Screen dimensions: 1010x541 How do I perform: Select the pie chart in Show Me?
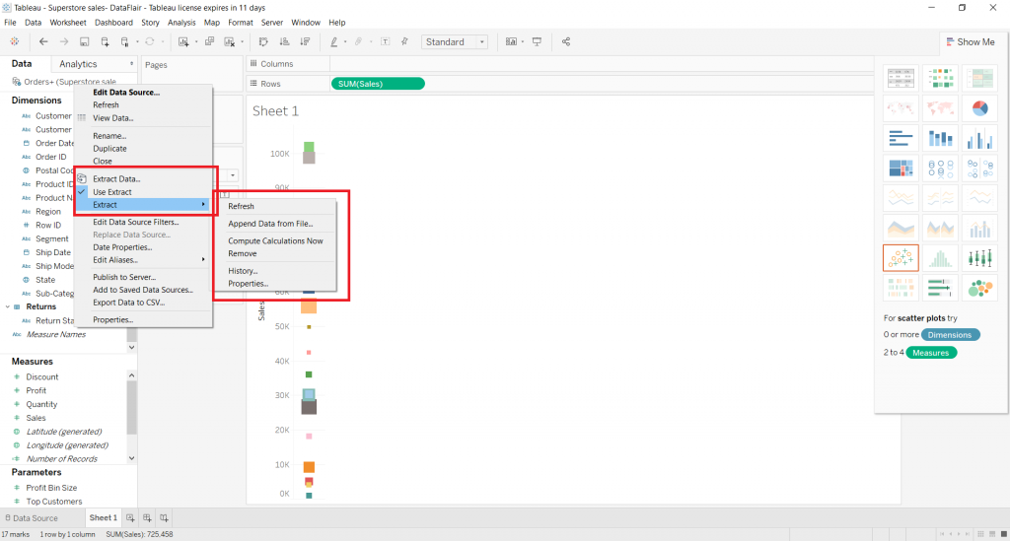pyautogui.click(x=979, y=108)
